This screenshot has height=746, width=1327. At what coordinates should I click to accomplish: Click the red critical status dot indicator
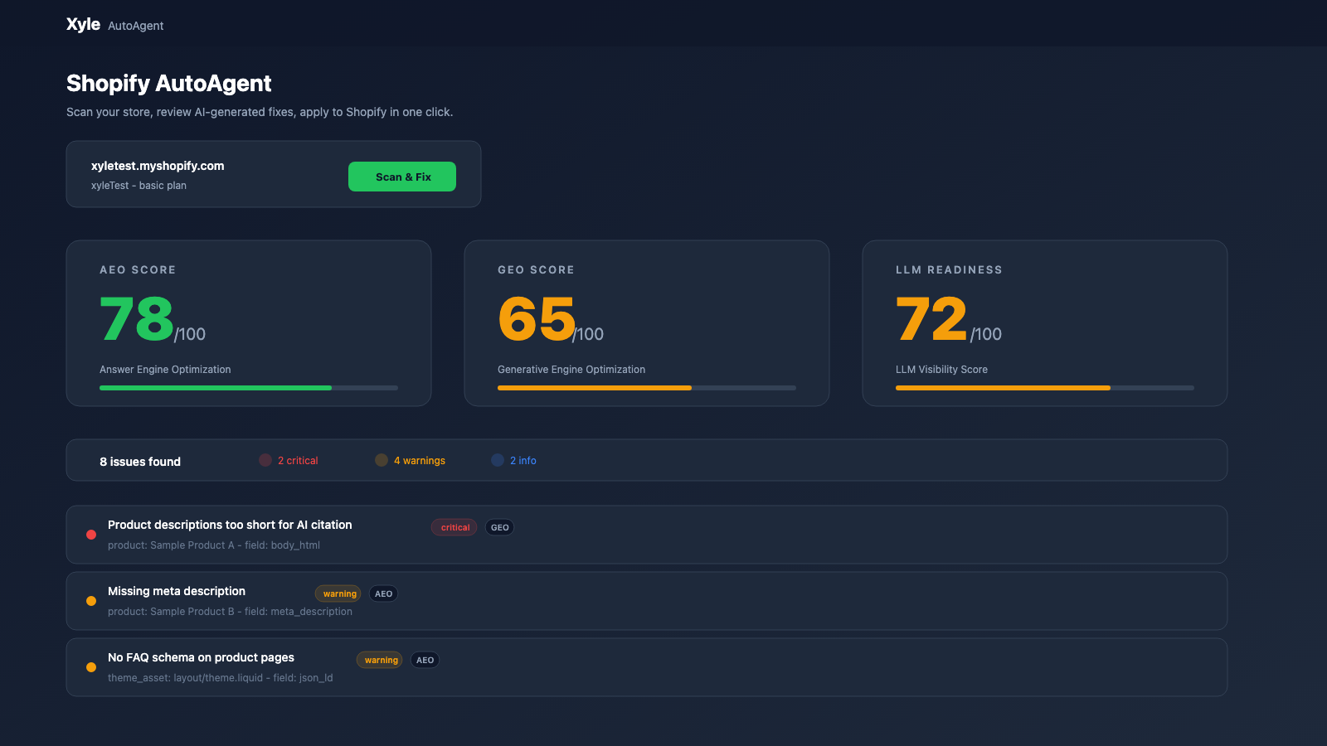coord(265,460)
